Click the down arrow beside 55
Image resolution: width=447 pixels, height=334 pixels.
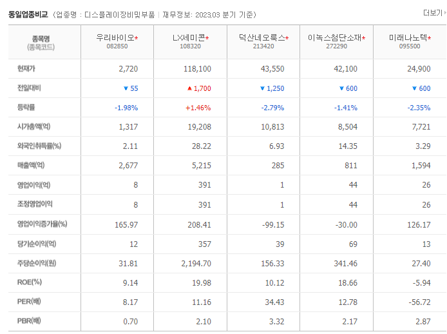point(126,88)
